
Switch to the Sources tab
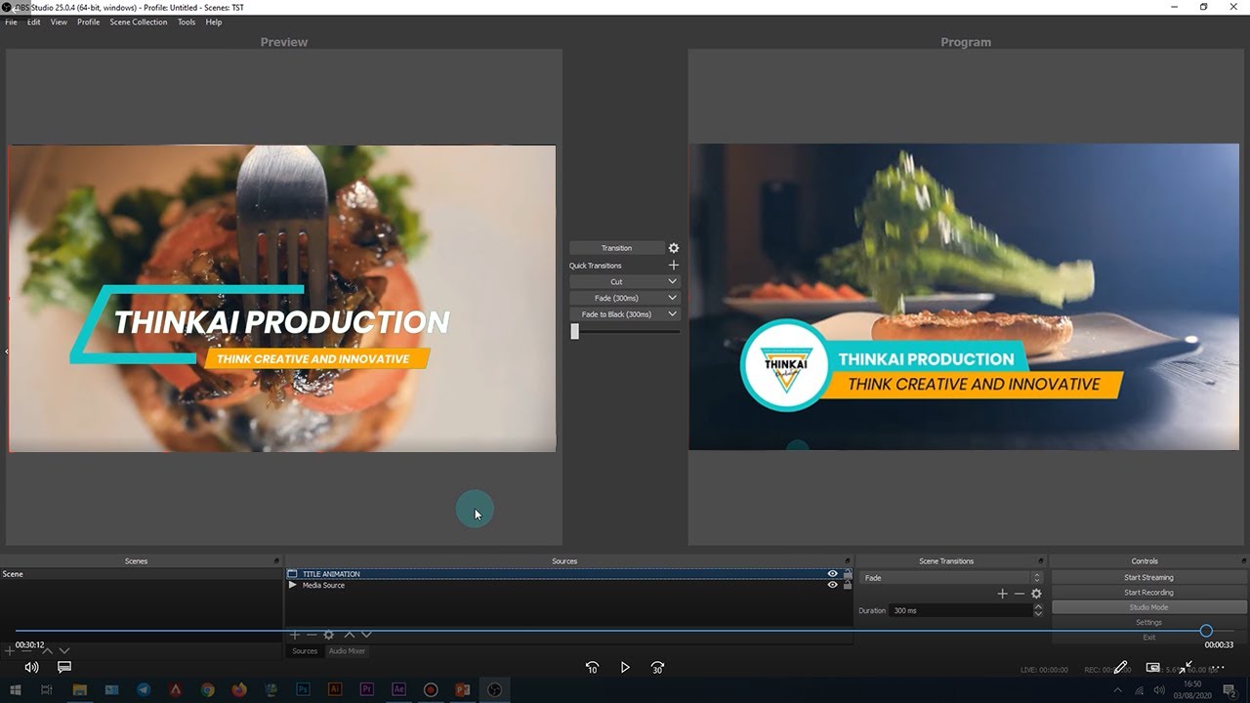pos(305,651)
